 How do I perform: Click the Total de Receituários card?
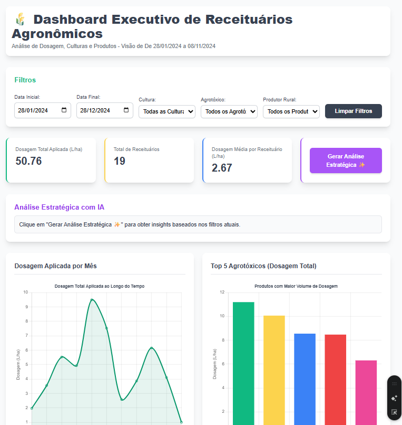point(150,160)
